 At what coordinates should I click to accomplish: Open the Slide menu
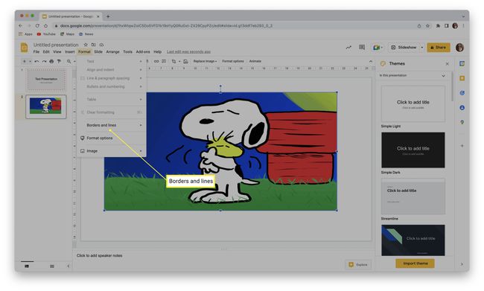pos(98,52)
